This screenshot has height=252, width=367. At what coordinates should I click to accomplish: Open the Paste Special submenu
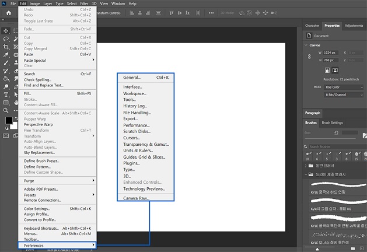[x=57, y=60]
